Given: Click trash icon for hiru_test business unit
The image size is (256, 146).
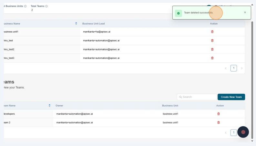Looking at the screenshot, I should pos(212,40).
